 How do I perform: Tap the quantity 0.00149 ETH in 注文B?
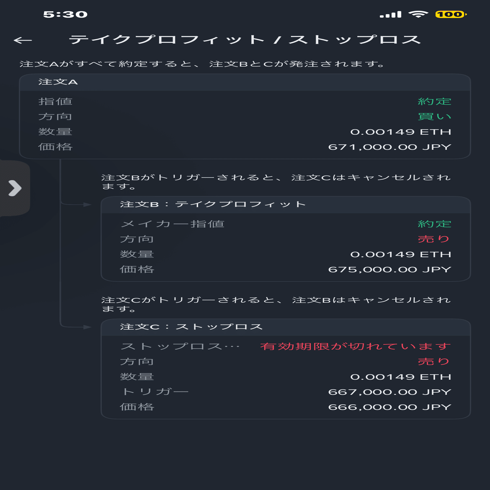point(401,254)
